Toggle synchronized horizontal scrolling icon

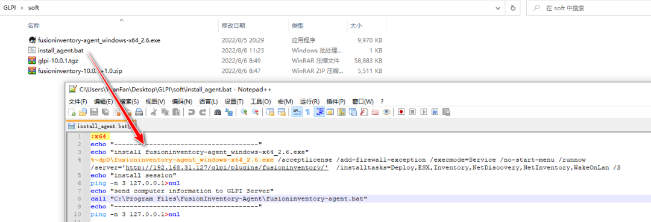[x=281, y=112]
